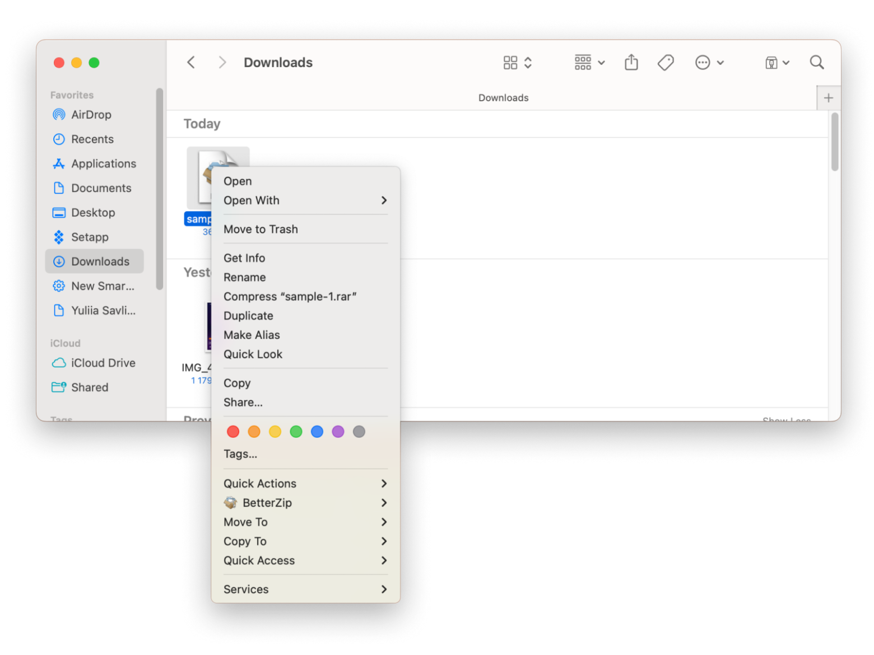The height and width of the screenshot is (655, 874).
Task: Add a new tab with plus button
Action: [x=828, y=98]
